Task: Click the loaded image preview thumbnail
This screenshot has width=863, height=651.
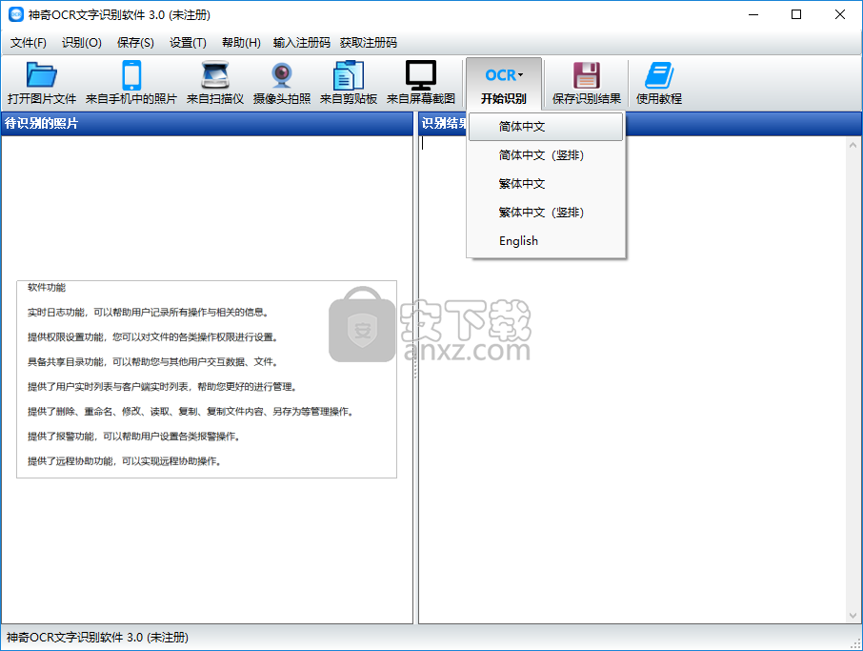Action: (x=207, y=379)
